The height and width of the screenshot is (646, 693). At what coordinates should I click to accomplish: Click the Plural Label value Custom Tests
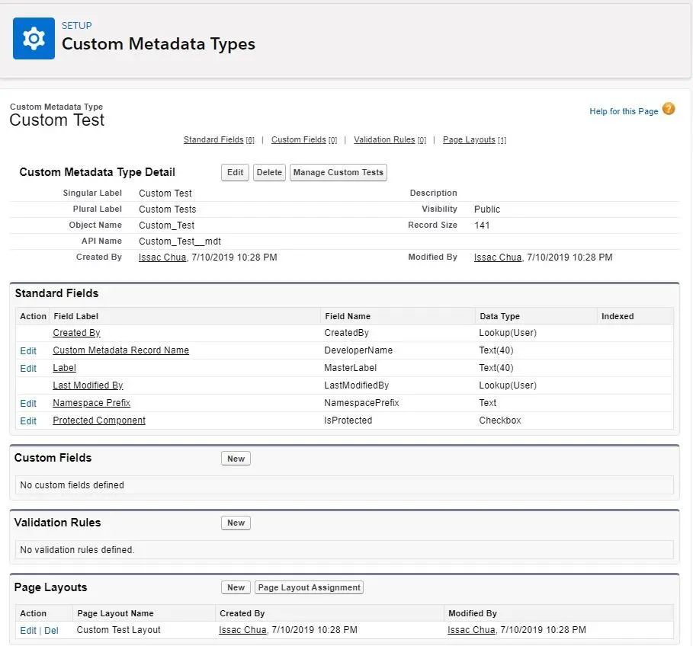point(168,209)
